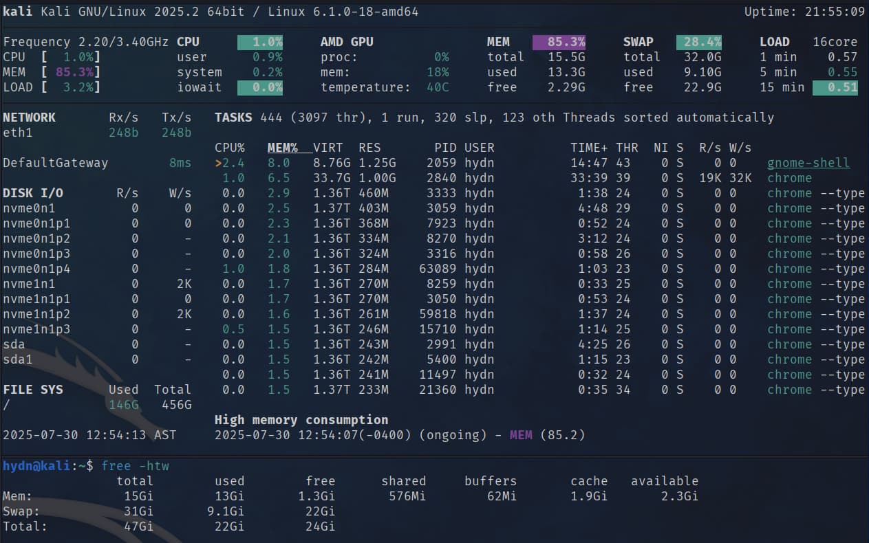Click the process row with PID 21360
This screenshot has height=543, width=869.
tap(539, 390)
